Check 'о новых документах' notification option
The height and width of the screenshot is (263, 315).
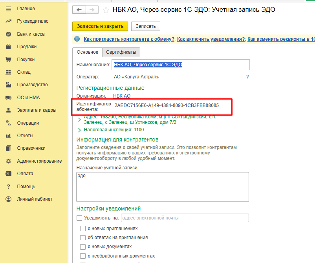[83, 247]
